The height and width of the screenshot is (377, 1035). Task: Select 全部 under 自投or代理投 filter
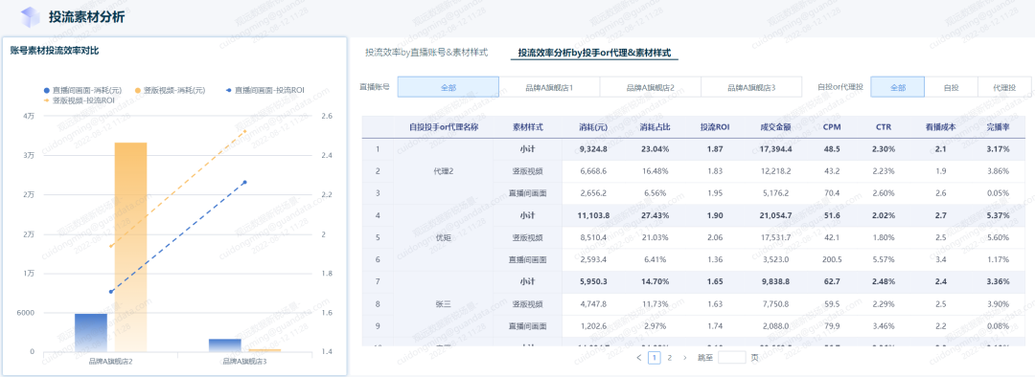click(898, 87)
